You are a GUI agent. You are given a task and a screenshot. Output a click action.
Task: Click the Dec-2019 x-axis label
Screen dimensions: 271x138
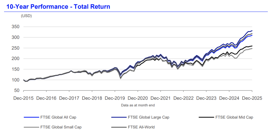click(115, 98)
